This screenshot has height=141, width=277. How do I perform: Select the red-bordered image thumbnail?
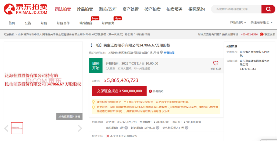[17, 128]
